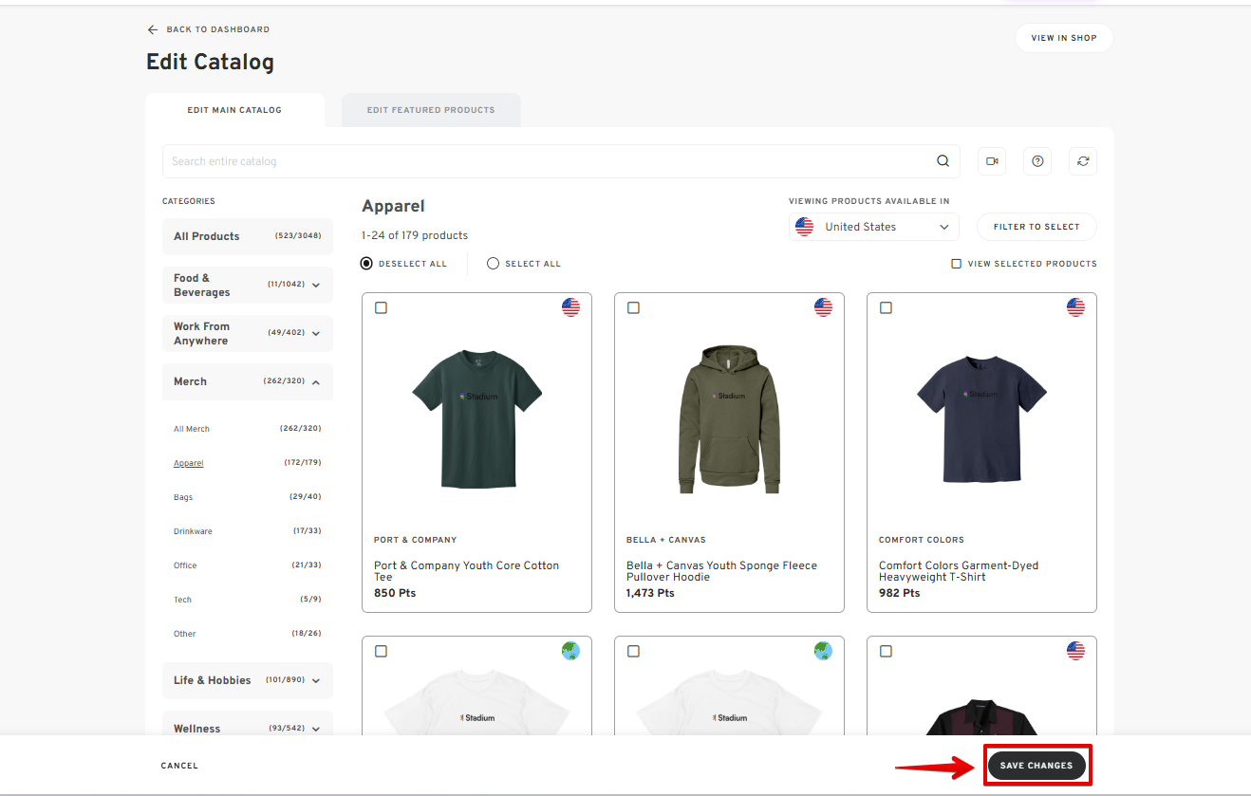The height and width of the screenshot is (796, 1251).
Task: Click US flag on Comfort Colors T-shirt card
Action: point(1075,307)
